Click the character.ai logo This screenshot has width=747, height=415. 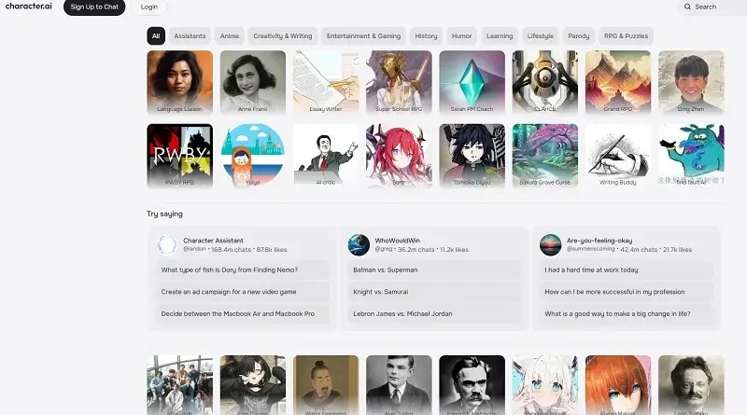click(x=29, y=7)
